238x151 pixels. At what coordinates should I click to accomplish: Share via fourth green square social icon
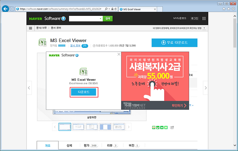pyautogui.click(x=166, y=128)
